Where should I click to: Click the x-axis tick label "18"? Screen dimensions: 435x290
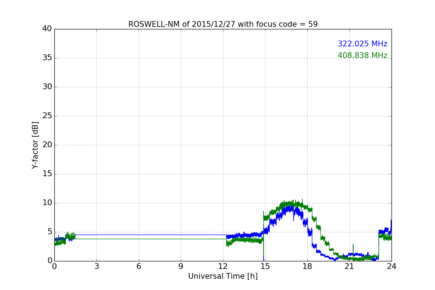pyautogui.click(x=307, y=266)
